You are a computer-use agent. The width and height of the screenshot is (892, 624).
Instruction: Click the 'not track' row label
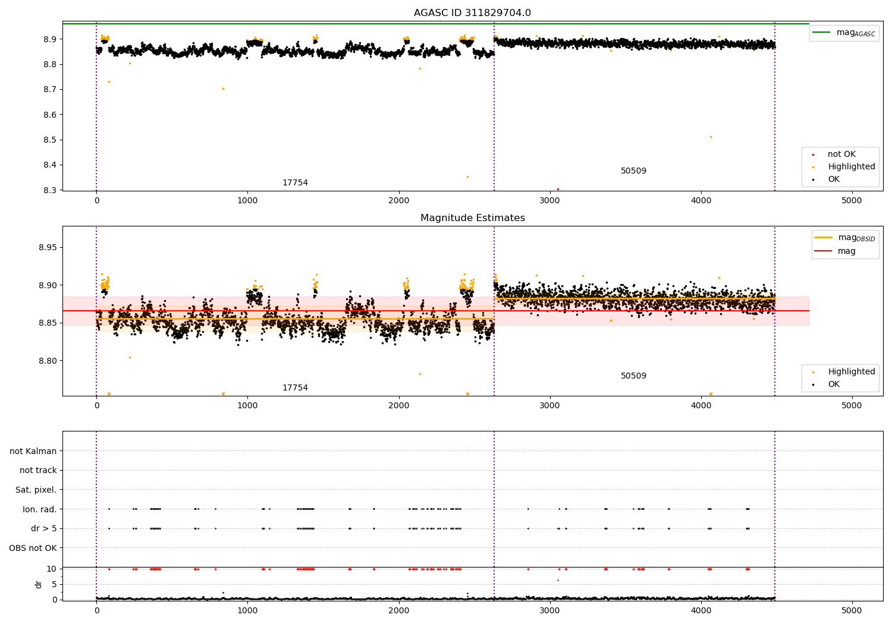click(38, 470)
